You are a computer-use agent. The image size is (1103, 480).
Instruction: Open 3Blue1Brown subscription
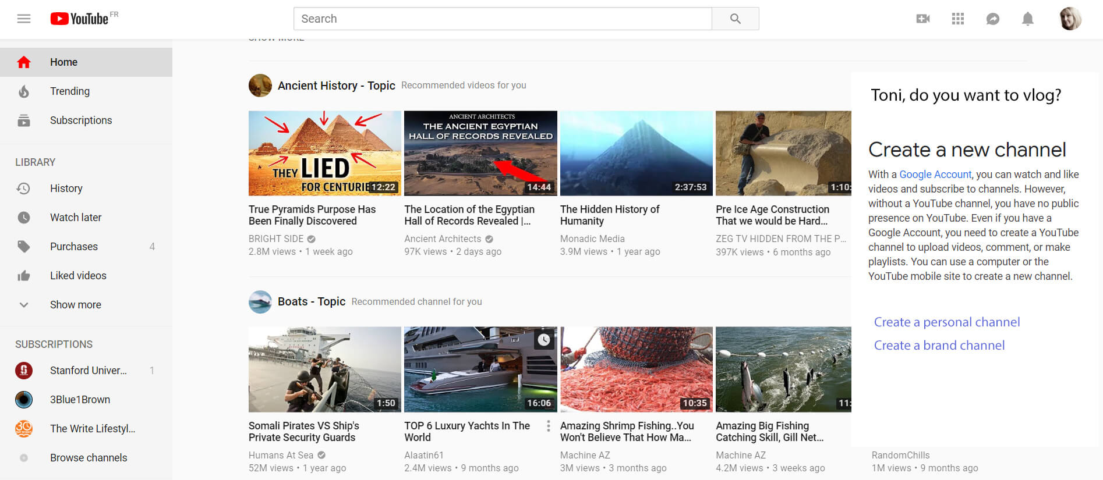pos(86,399)
